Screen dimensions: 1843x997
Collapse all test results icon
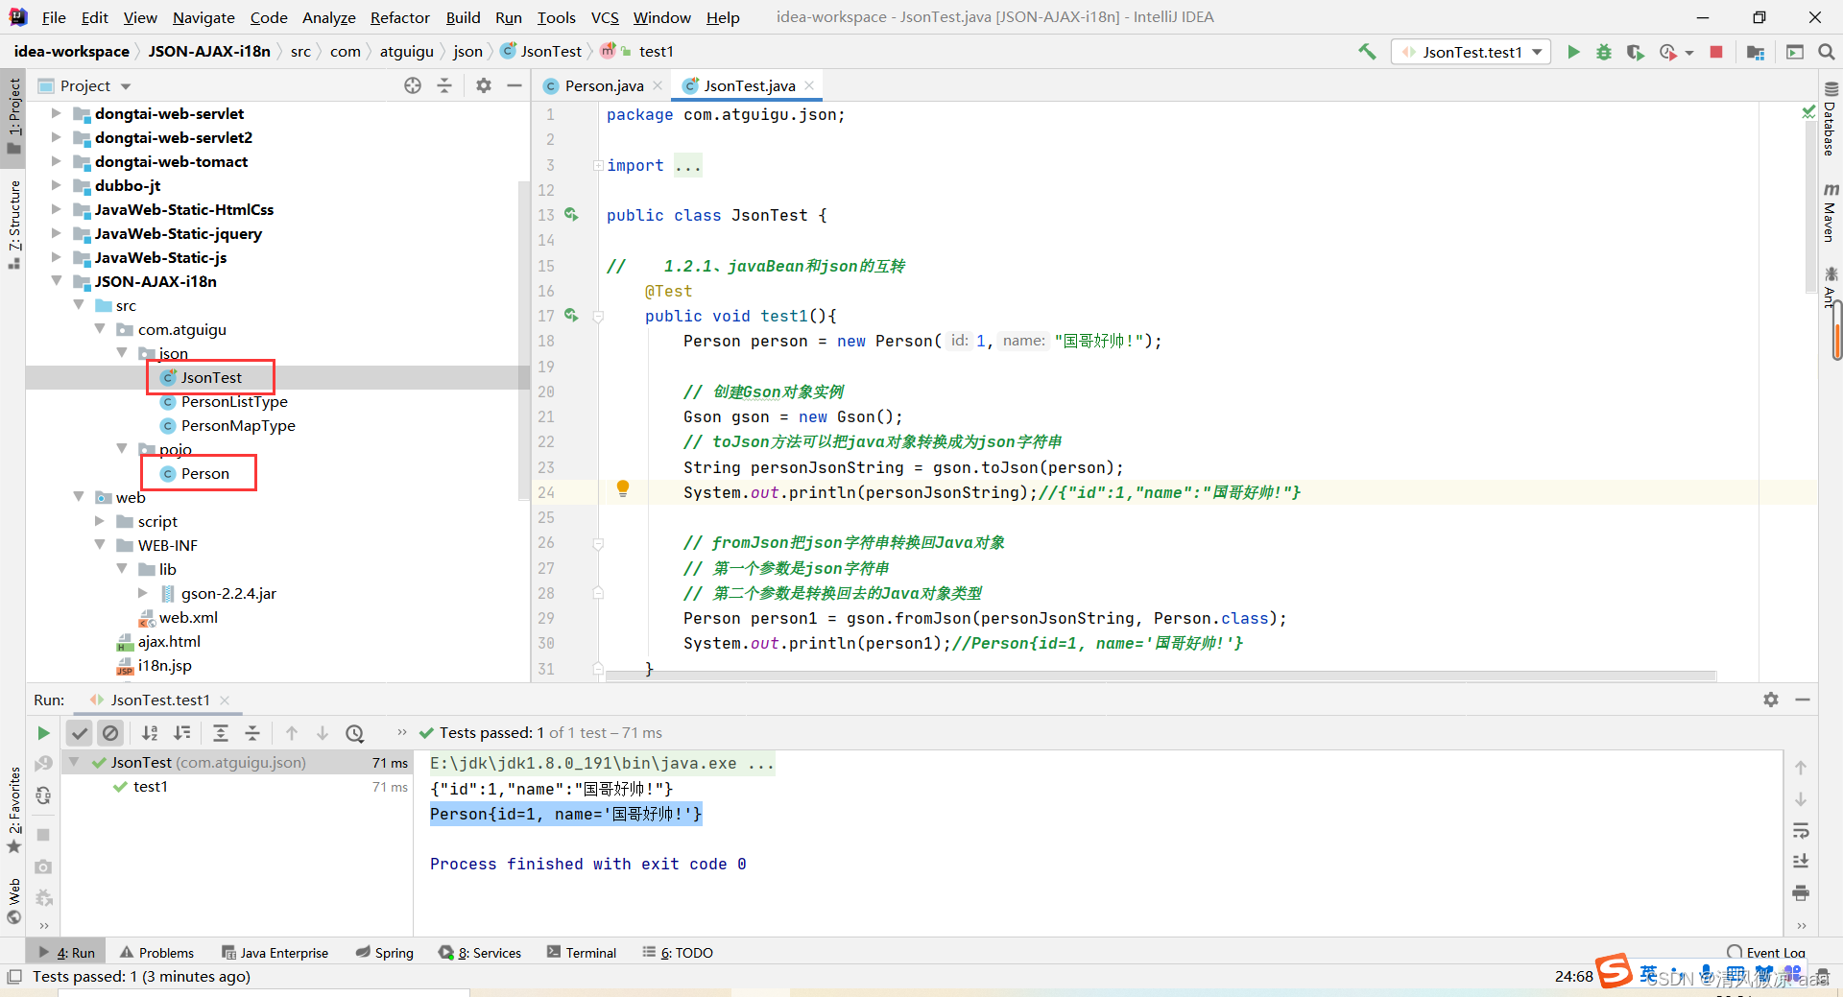pos(251,733)
